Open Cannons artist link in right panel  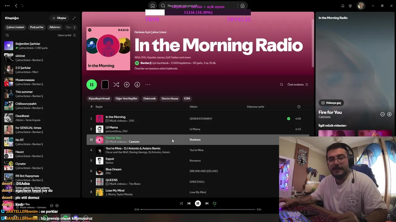pyautogui.click(x=325, y=117)
